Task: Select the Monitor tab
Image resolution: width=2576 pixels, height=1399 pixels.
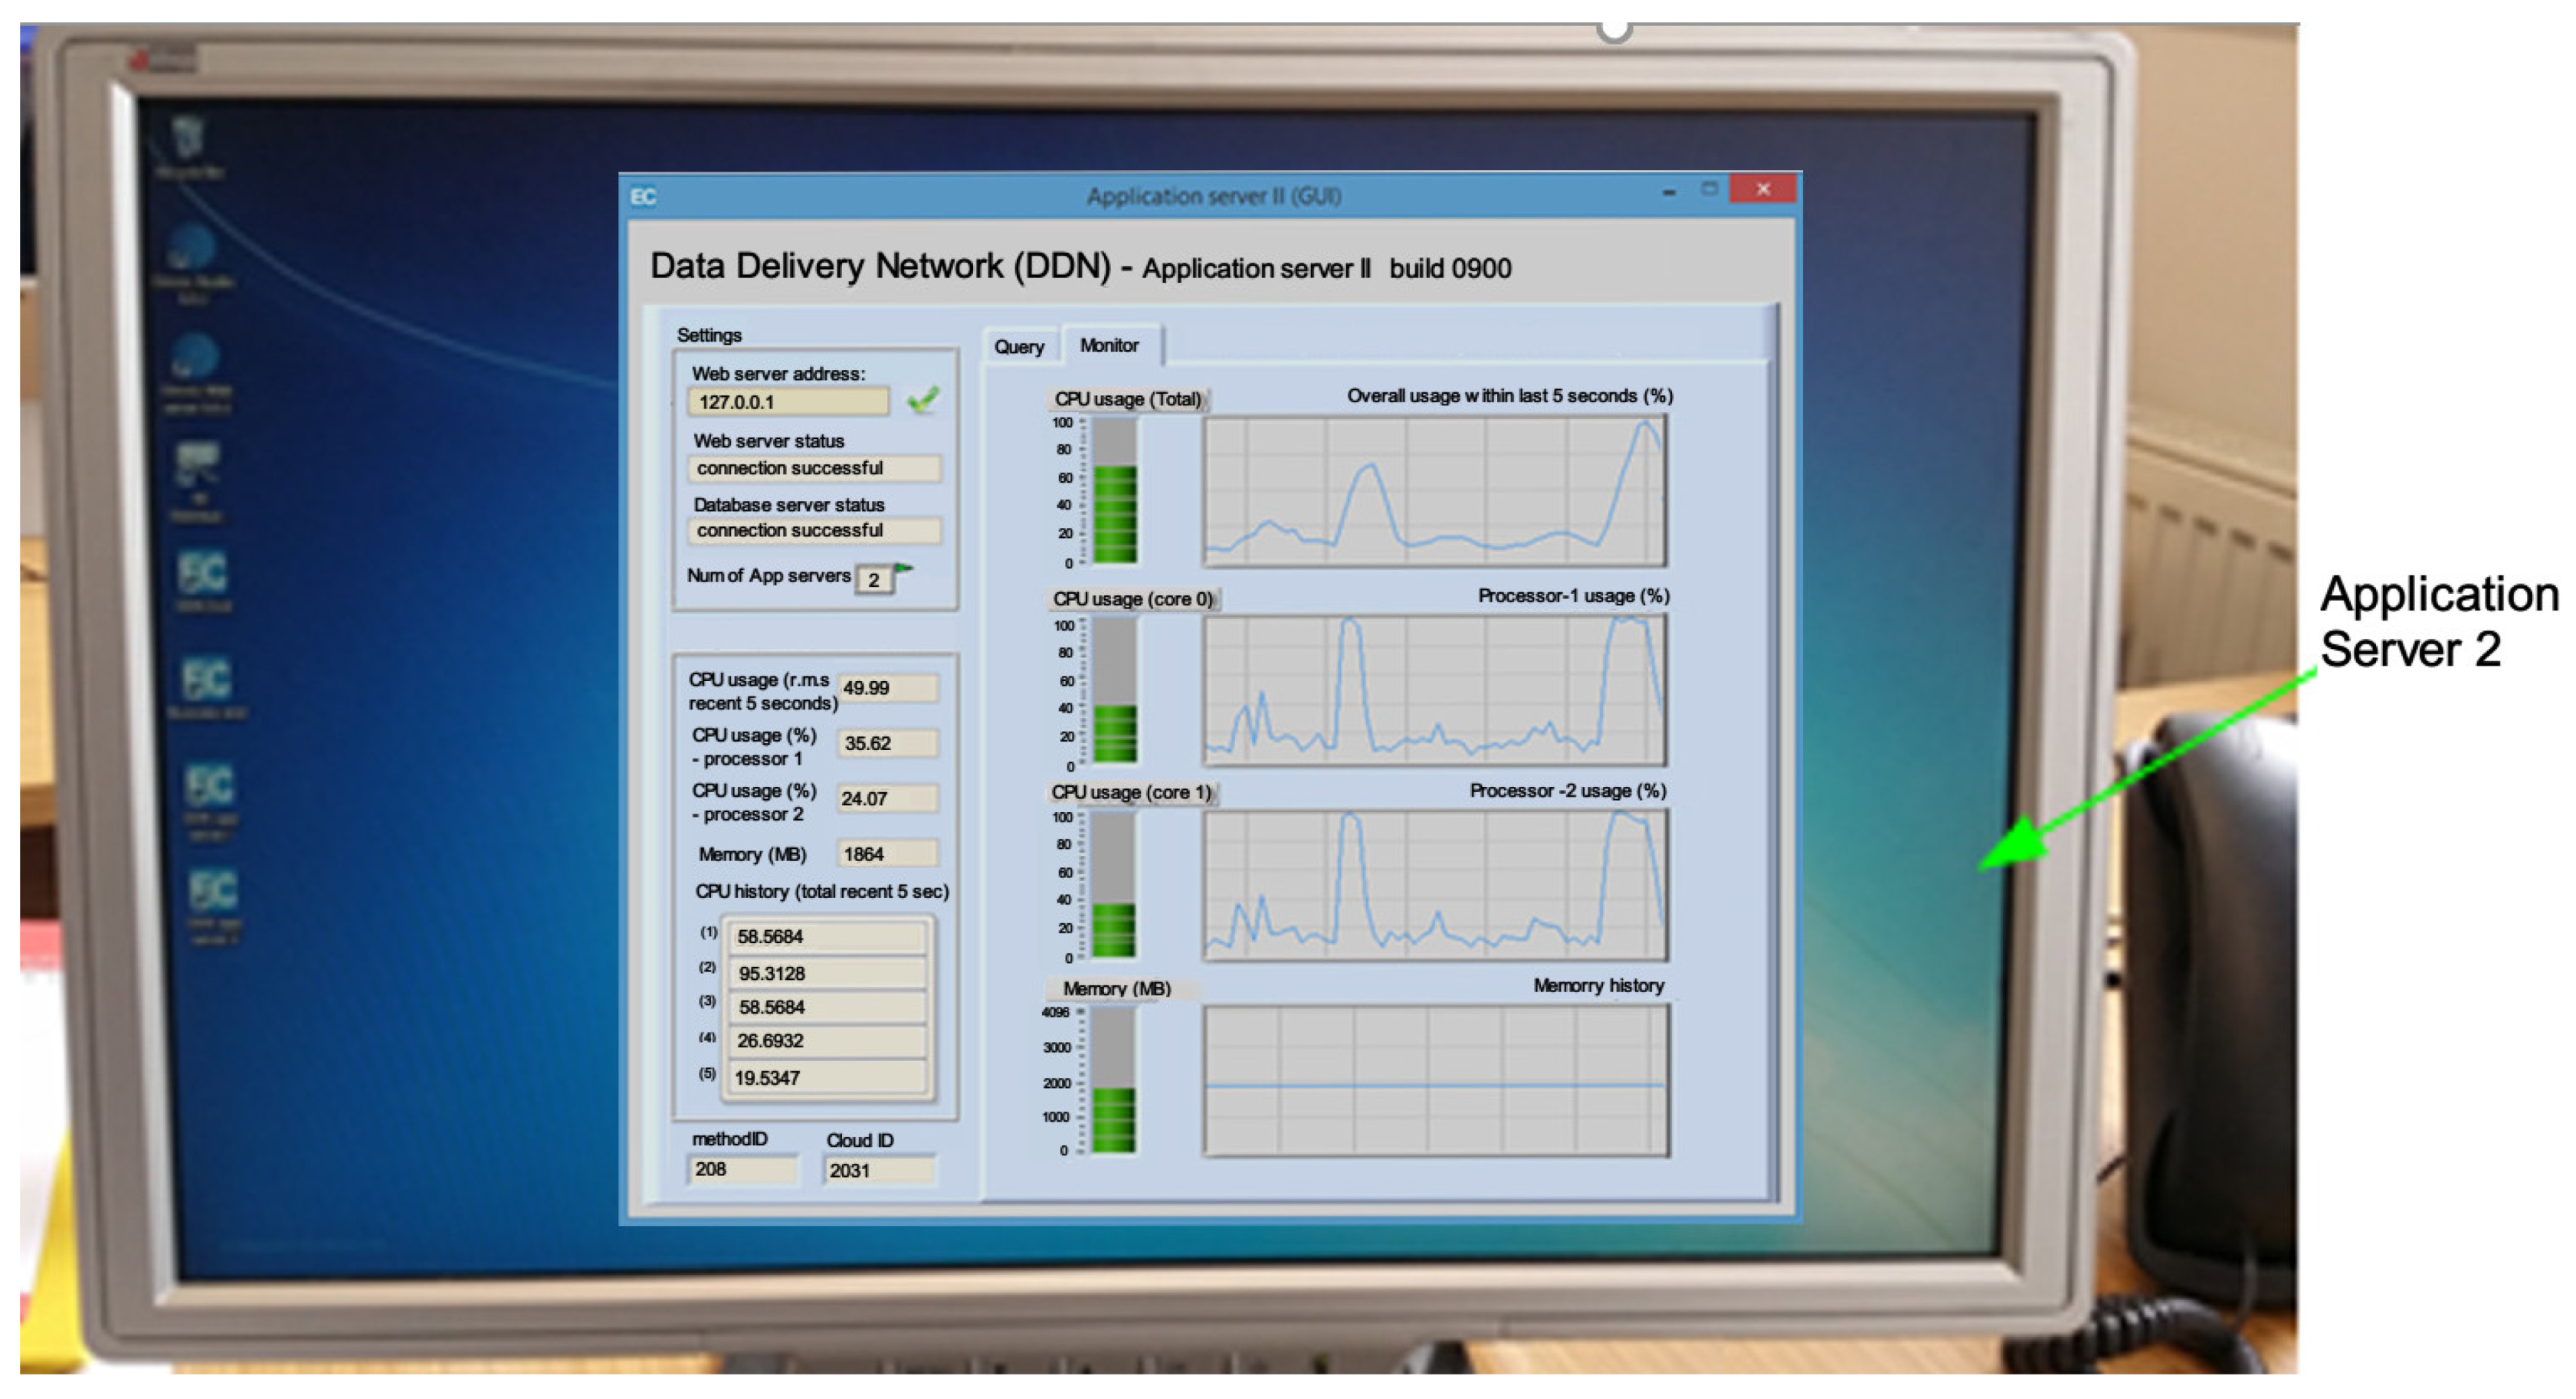Action: [1109, 345]
